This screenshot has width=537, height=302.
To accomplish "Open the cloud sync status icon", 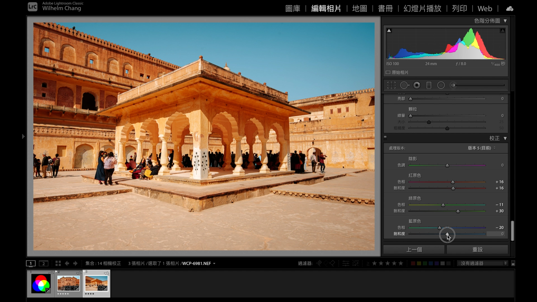I will [x=509, y=9].
